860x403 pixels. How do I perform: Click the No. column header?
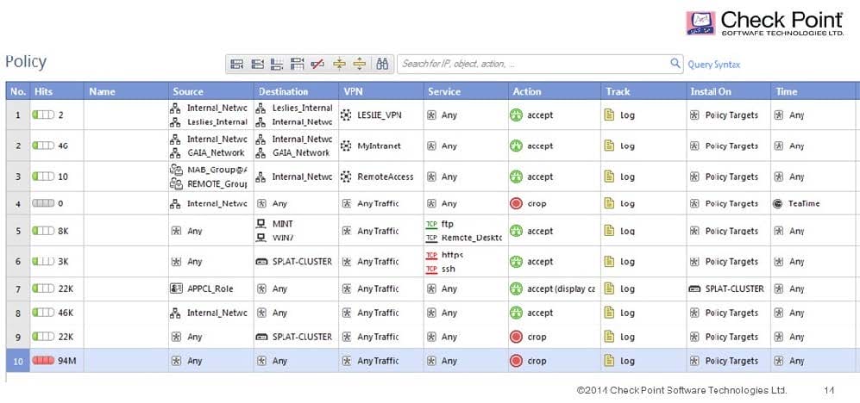coord(18,91)
